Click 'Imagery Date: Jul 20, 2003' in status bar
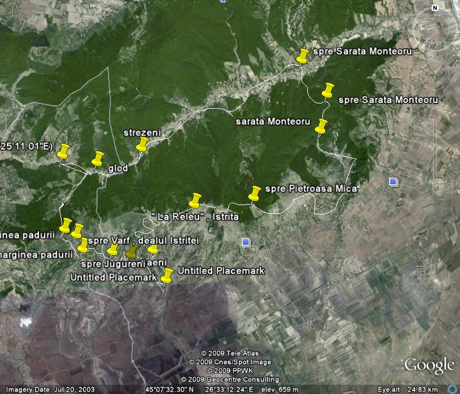Viewport: 460px width, 394px height. (x=50, y=389)
